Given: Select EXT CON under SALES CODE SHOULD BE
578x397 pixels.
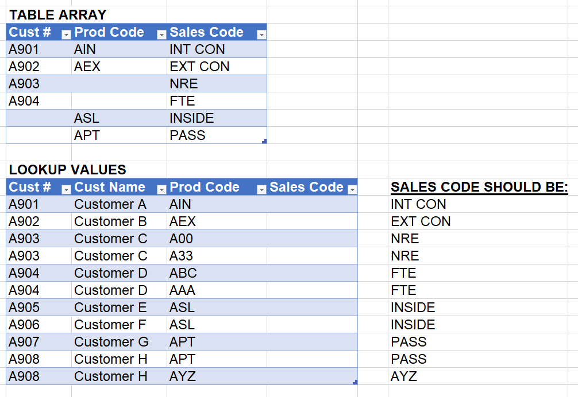Looking at the screenshot, I should 477,221.
